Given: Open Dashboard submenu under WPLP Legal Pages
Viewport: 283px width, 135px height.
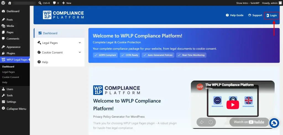Looking at the screenshot, I should click(8, 67).
